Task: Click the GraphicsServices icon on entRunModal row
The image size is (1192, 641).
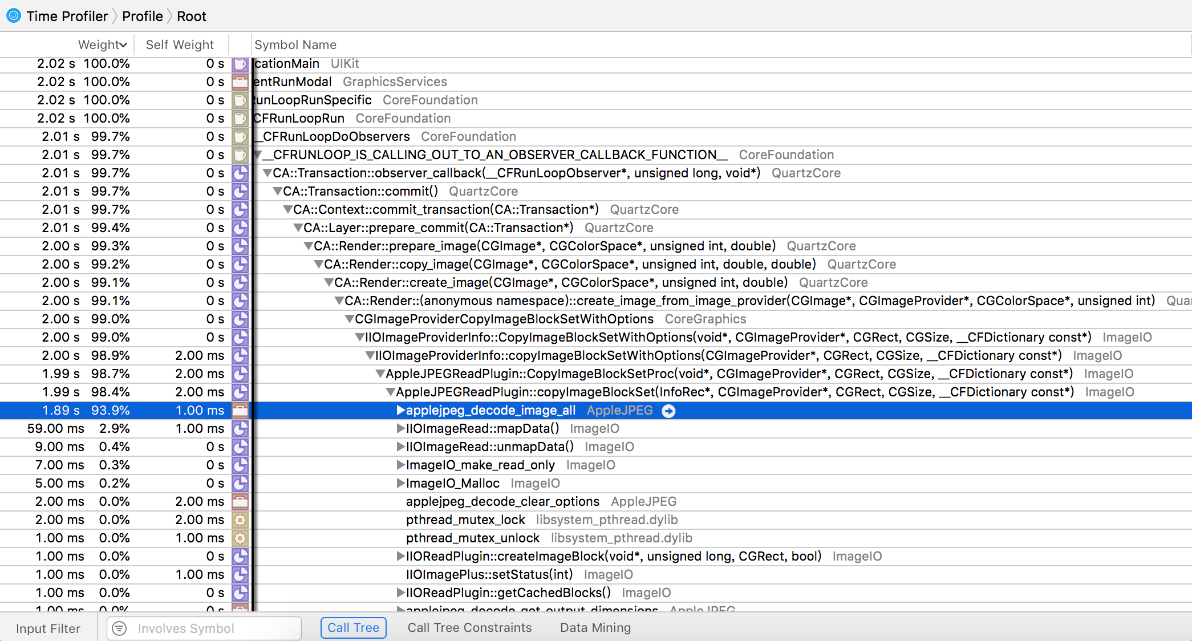Action: 240,82
